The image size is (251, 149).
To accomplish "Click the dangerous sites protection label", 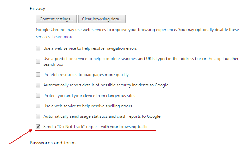I will click(x=89, y=96).
